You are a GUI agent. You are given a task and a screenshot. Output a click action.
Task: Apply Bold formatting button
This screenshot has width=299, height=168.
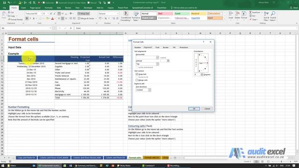[x=27, y=19]
